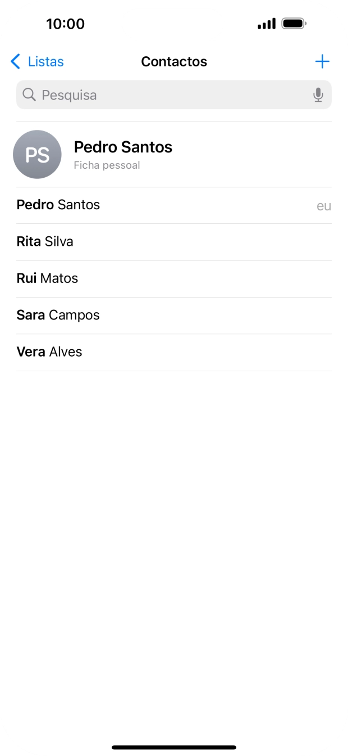Tap the Contactos navigation title
This screenshot has width=348, height=756.
tap(174, 61)
